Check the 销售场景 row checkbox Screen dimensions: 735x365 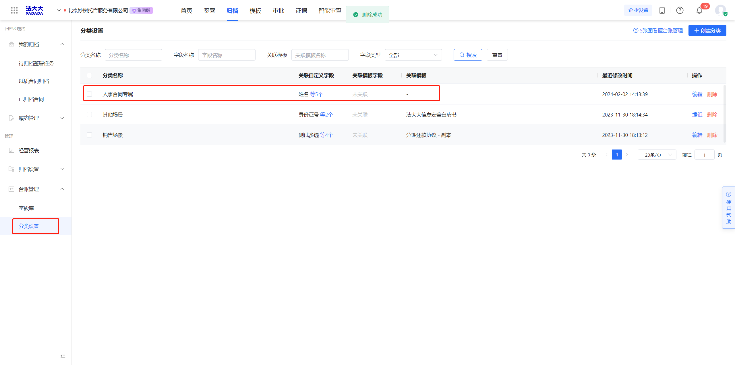[90, 135]
